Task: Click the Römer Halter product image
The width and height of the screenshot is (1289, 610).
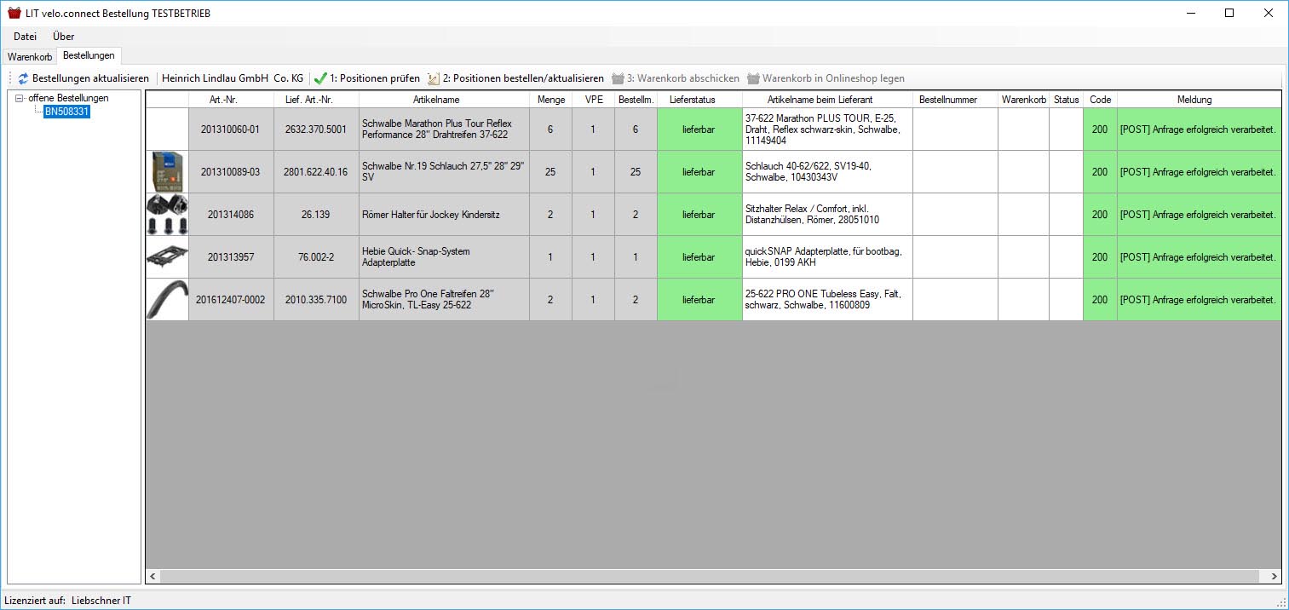Action: 167,215
